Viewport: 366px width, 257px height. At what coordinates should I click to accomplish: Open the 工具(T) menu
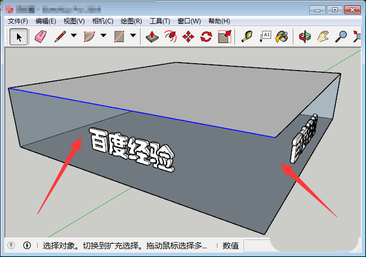tap(160, 21)
